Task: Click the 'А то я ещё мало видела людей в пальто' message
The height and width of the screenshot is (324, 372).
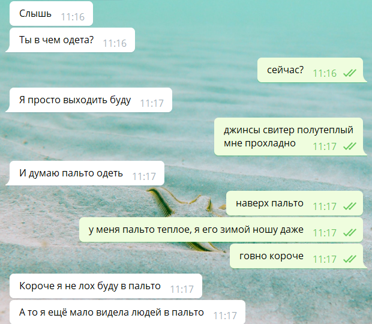Action: click(127, 312)
